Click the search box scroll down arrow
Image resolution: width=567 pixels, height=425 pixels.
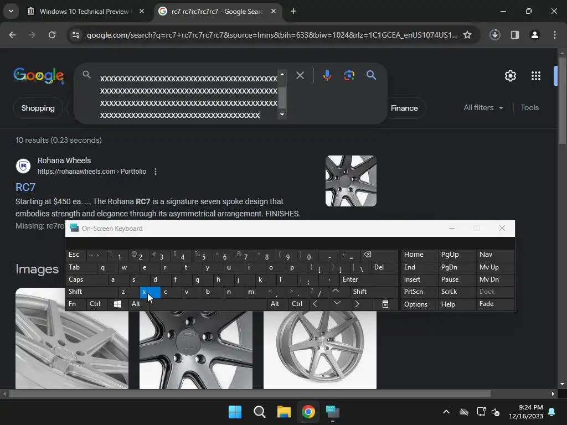[x=282, y=115]
